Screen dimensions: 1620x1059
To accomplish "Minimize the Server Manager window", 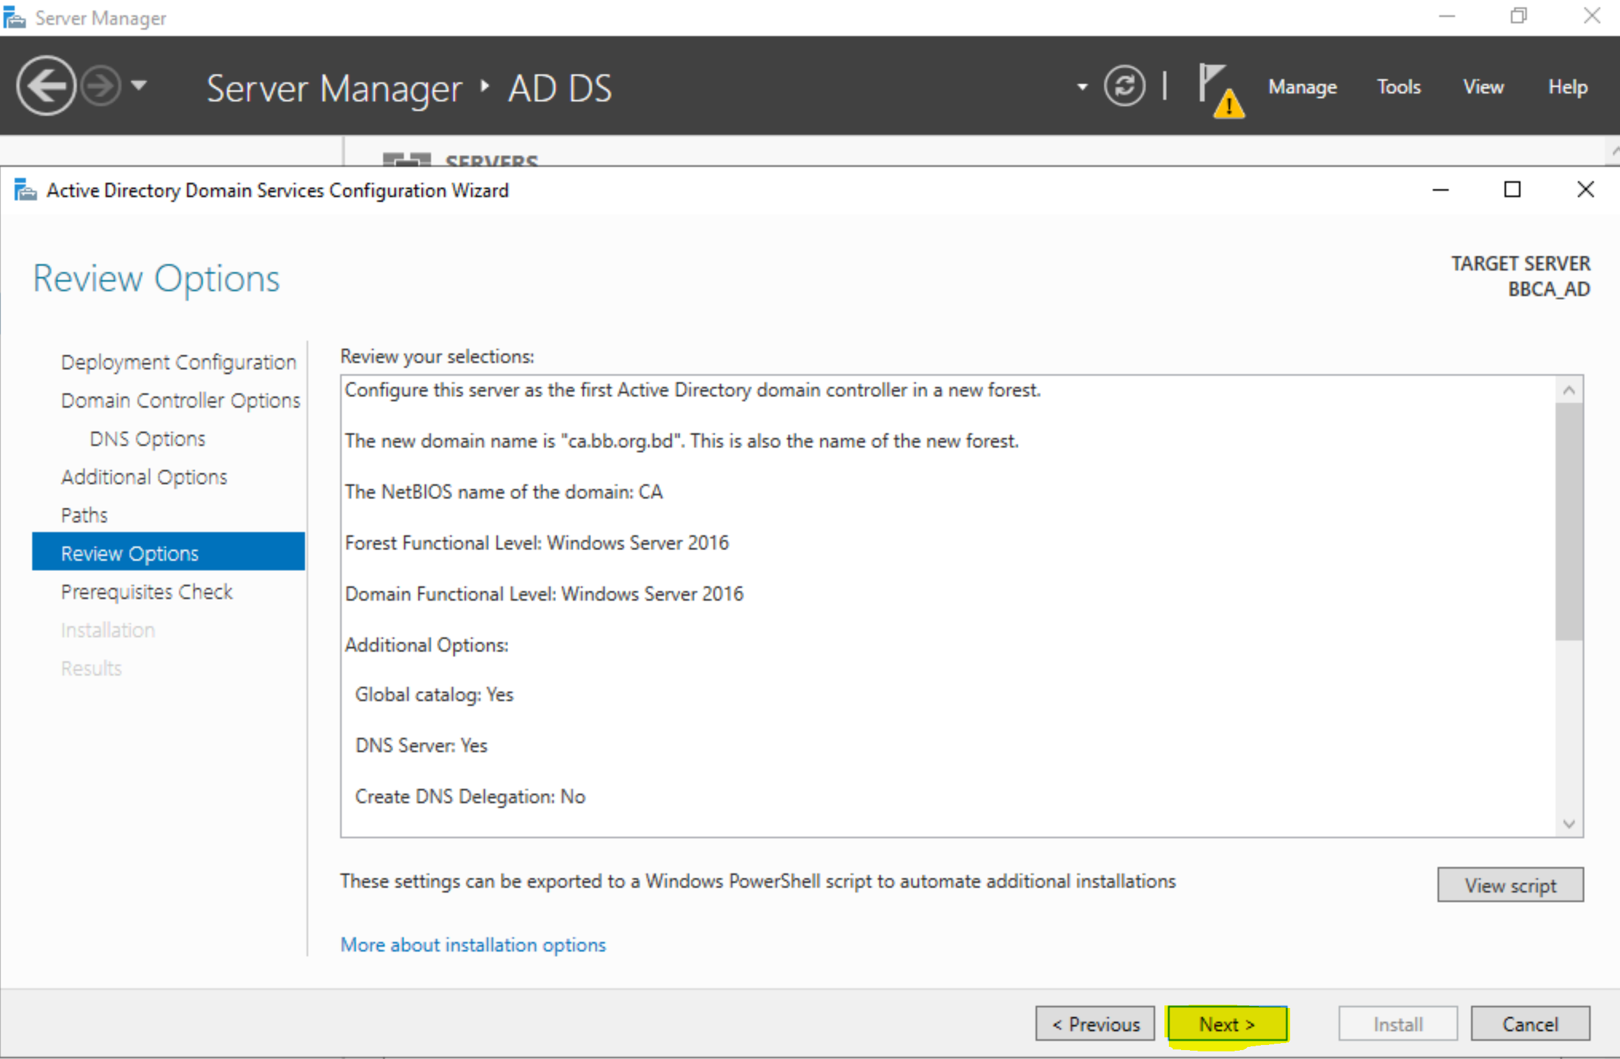I will tap(1446, 17).
